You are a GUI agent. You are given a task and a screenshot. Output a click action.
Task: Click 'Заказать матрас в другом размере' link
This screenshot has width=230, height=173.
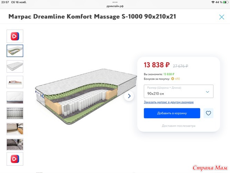(169, 102)
